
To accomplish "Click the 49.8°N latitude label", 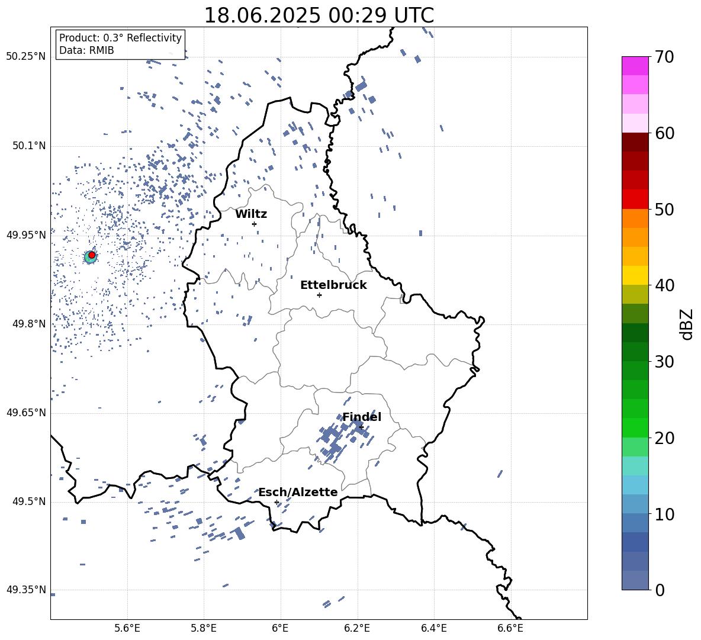I will tap(29, 324).
